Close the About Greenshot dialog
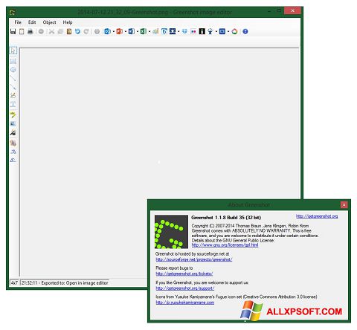 tap(344, 204)
